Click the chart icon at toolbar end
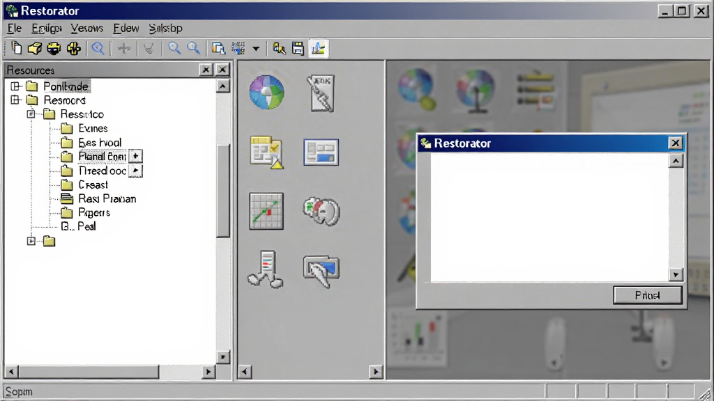714x401 pixels. point(318,48)
